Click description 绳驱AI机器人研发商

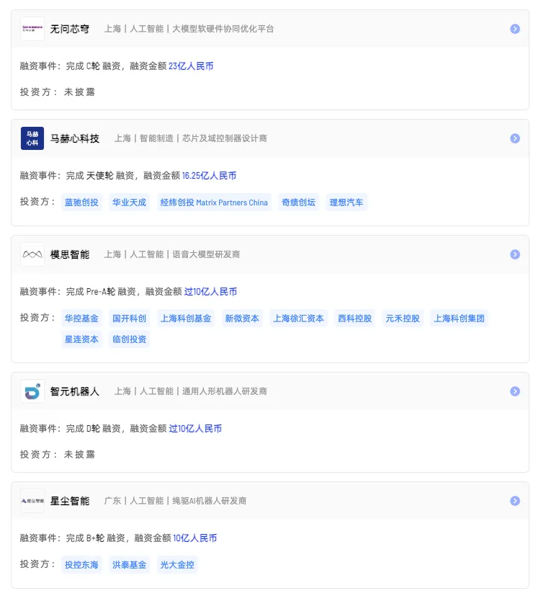tap(209, 501)
